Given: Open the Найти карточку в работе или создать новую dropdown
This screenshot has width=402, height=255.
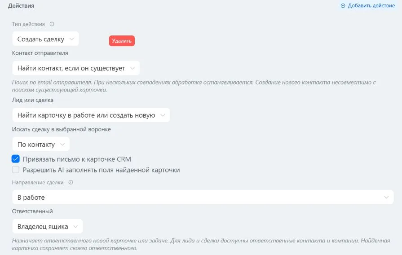Looking at the screenshot, I should tap(91, 115).
